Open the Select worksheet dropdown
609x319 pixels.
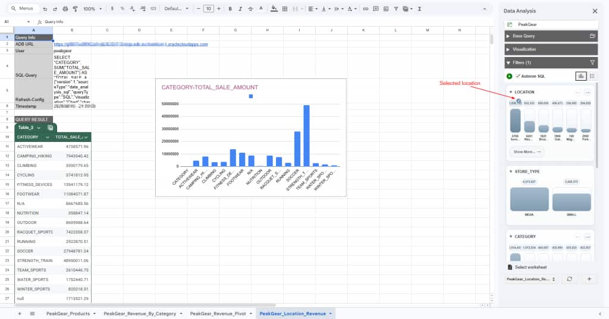point(531,279)
